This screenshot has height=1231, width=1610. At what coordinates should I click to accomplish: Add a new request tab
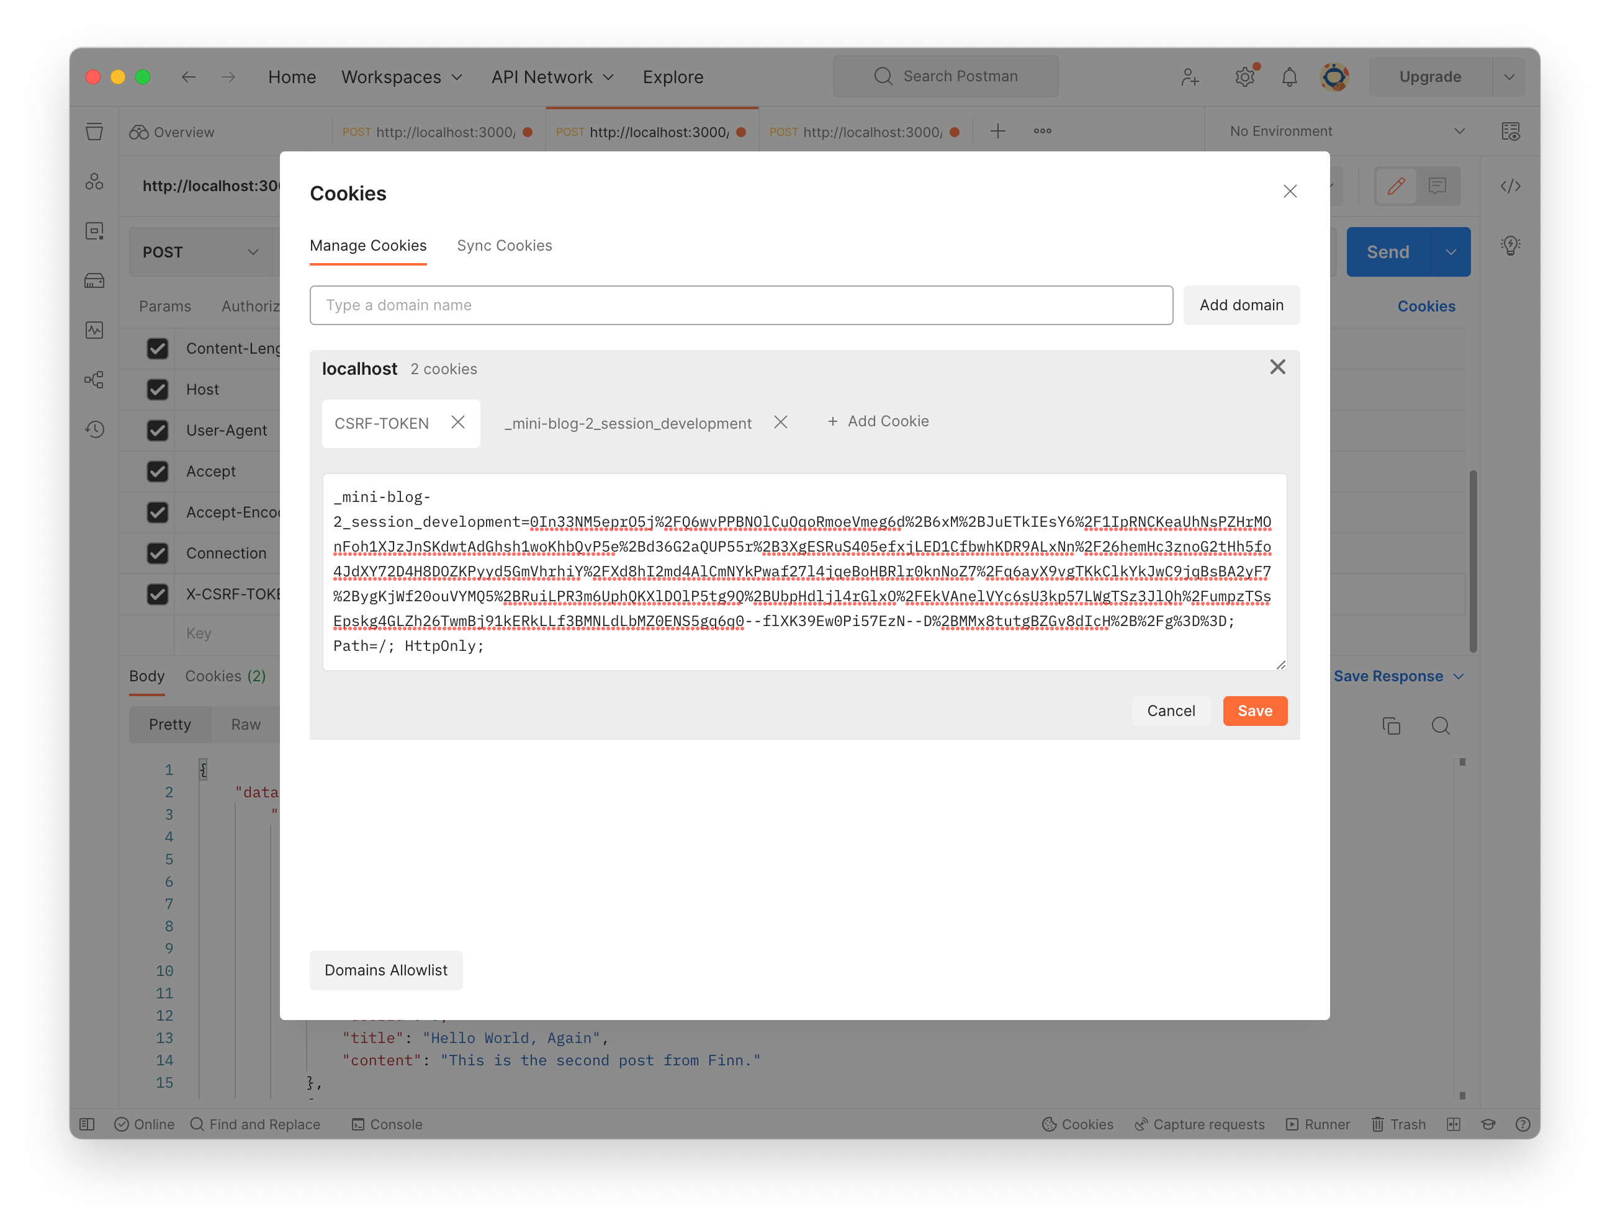[997, 131]
